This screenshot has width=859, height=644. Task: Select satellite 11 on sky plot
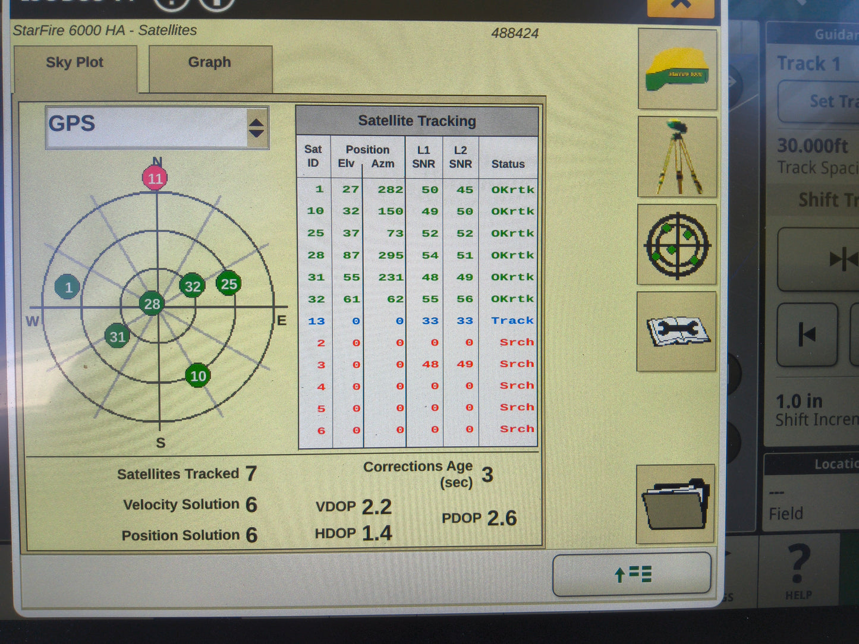155,178
